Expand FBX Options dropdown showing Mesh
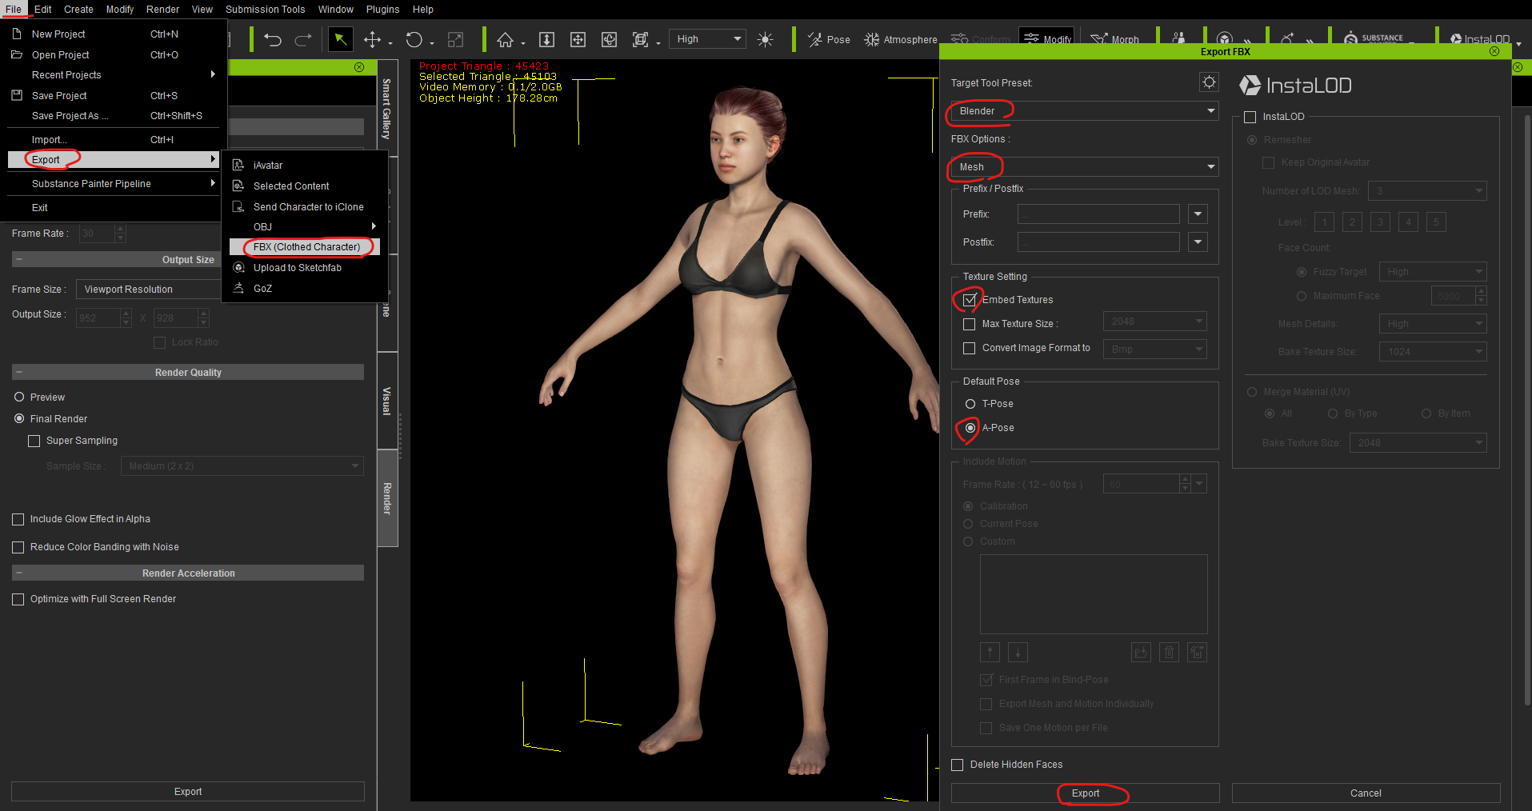1532x811 pixels. [x=1084, y=167]
